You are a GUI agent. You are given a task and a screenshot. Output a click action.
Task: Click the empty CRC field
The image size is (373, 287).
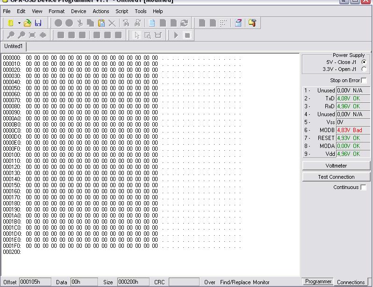pyautogui.click(x=184, y=282)
